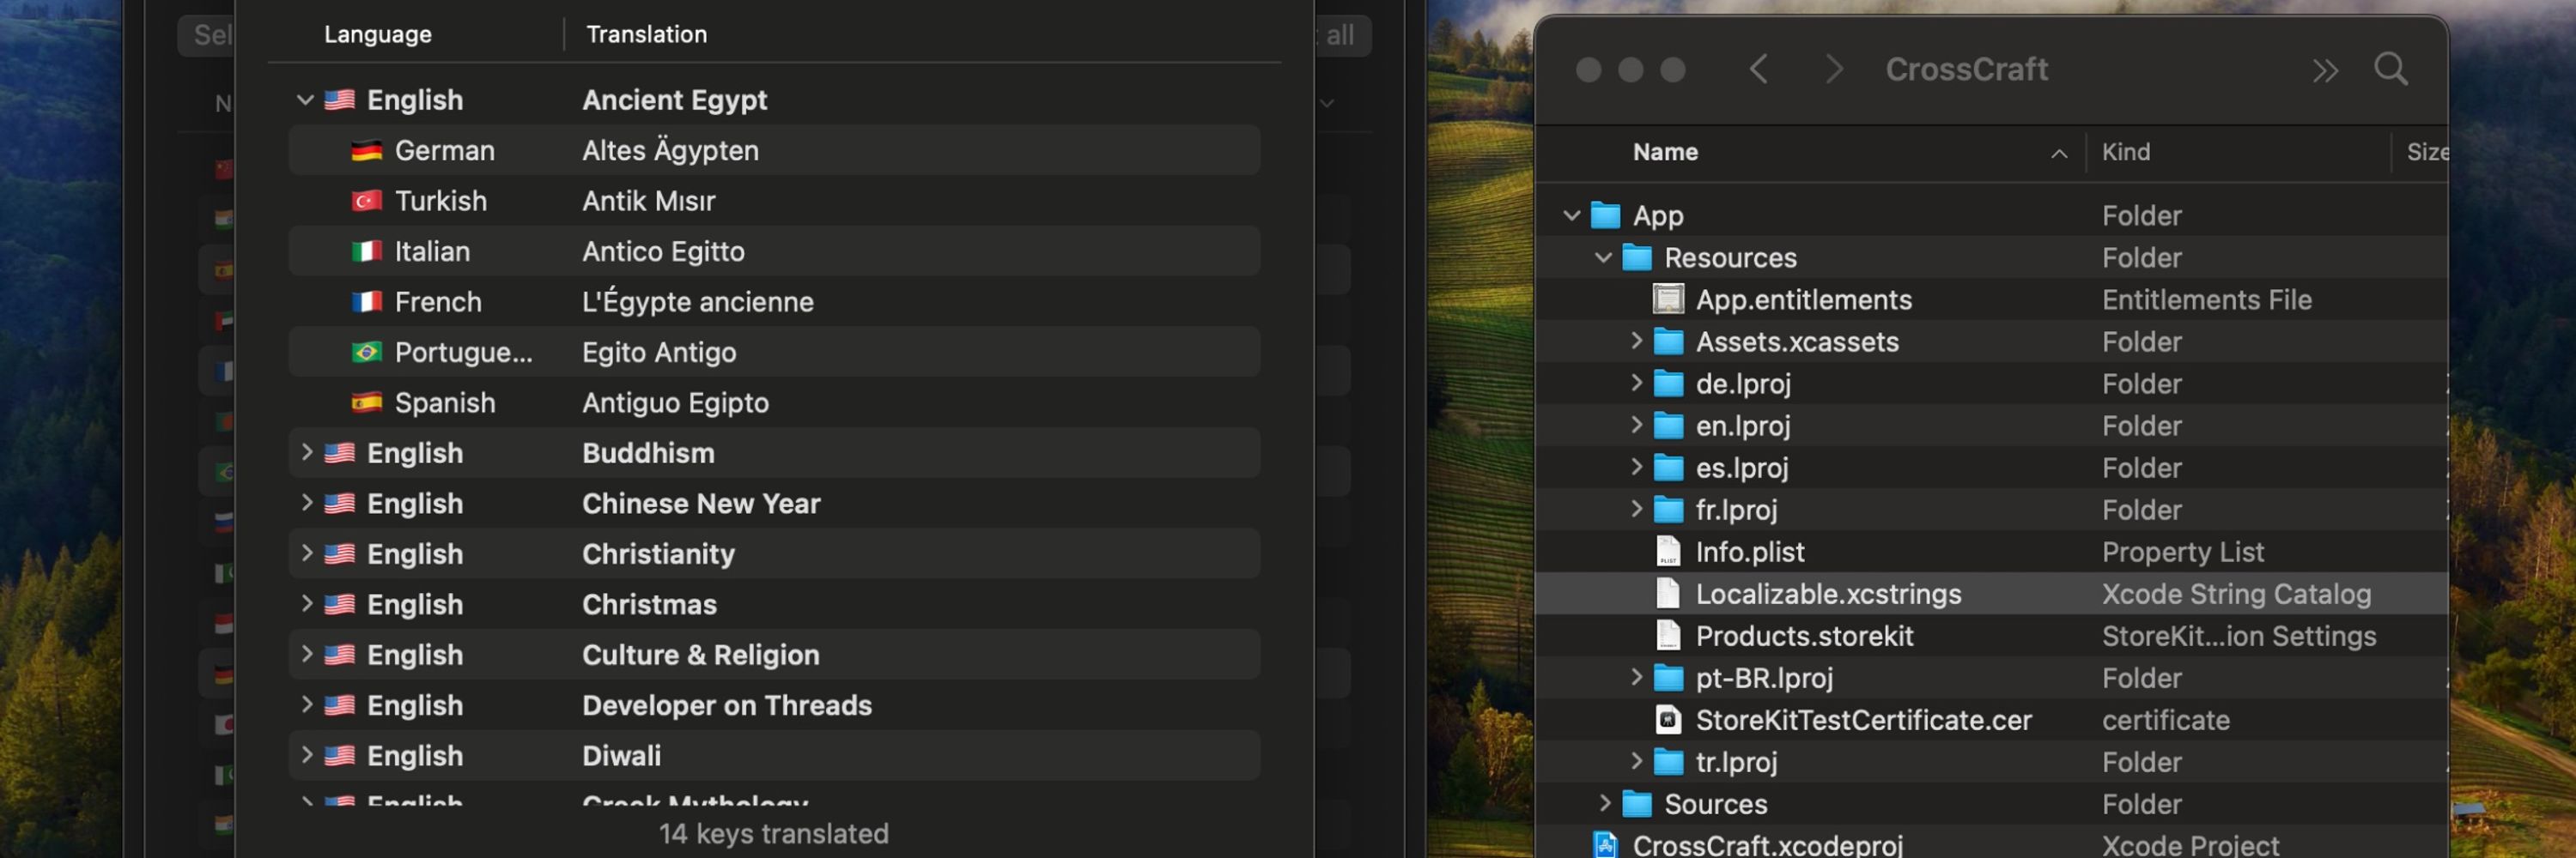The image size is (2576, 858).
Task: Click the French flag icon
Action: 367,302
